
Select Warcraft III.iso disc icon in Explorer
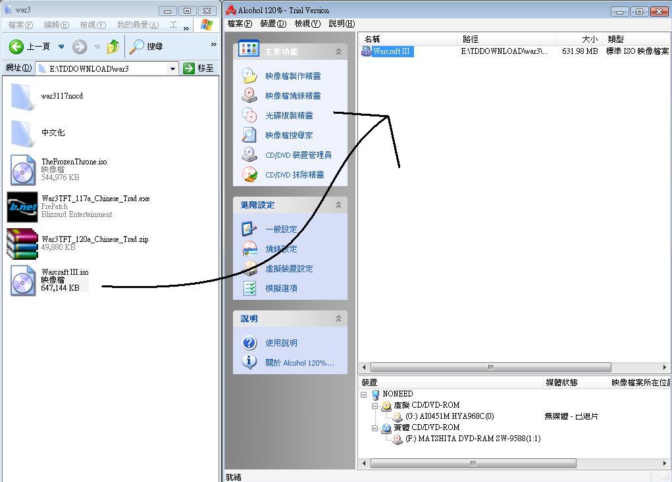tap(23, 280)
